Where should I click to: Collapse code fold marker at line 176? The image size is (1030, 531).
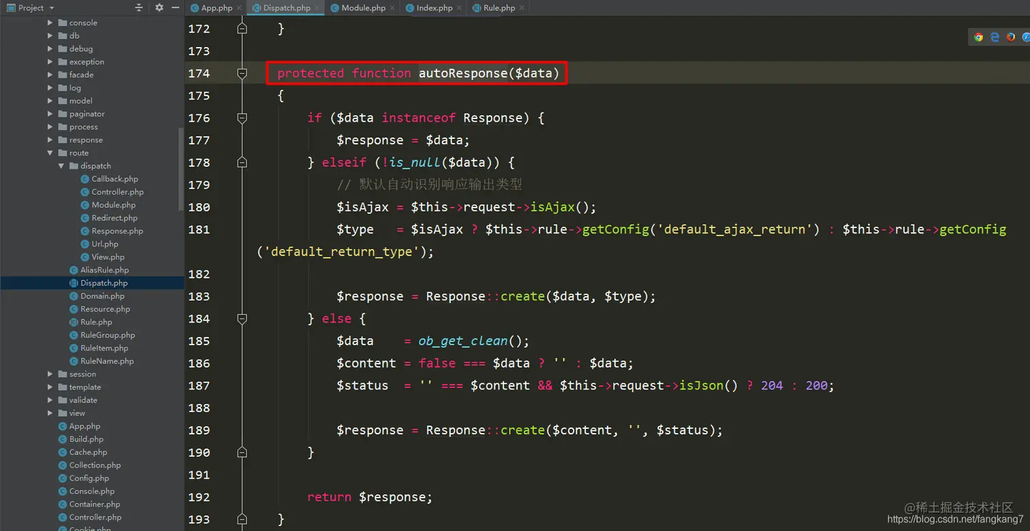[242, 118]
